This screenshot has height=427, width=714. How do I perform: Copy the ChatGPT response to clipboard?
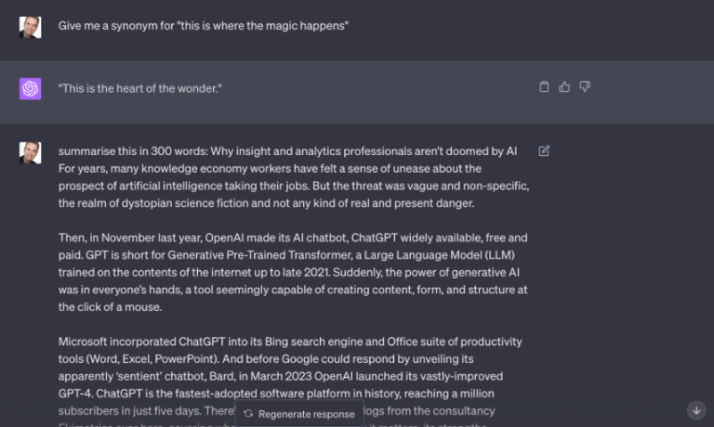pyautogui.click(x=544, y=87)
